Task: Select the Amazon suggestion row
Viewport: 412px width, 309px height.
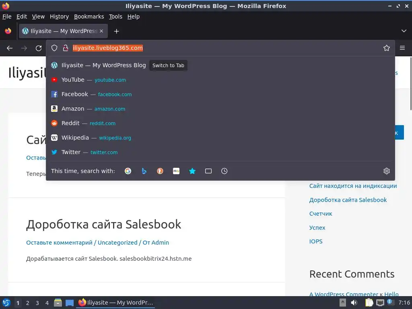Action: pos(220,109)
